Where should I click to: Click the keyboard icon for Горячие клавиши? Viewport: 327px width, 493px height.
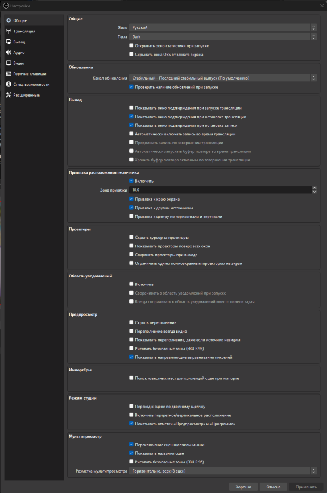pyautogui.click(x=9, y=74)
